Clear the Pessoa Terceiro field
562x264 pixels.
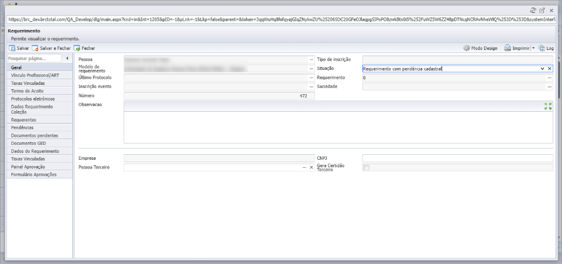pyautogui.click(x=311, y=167)
